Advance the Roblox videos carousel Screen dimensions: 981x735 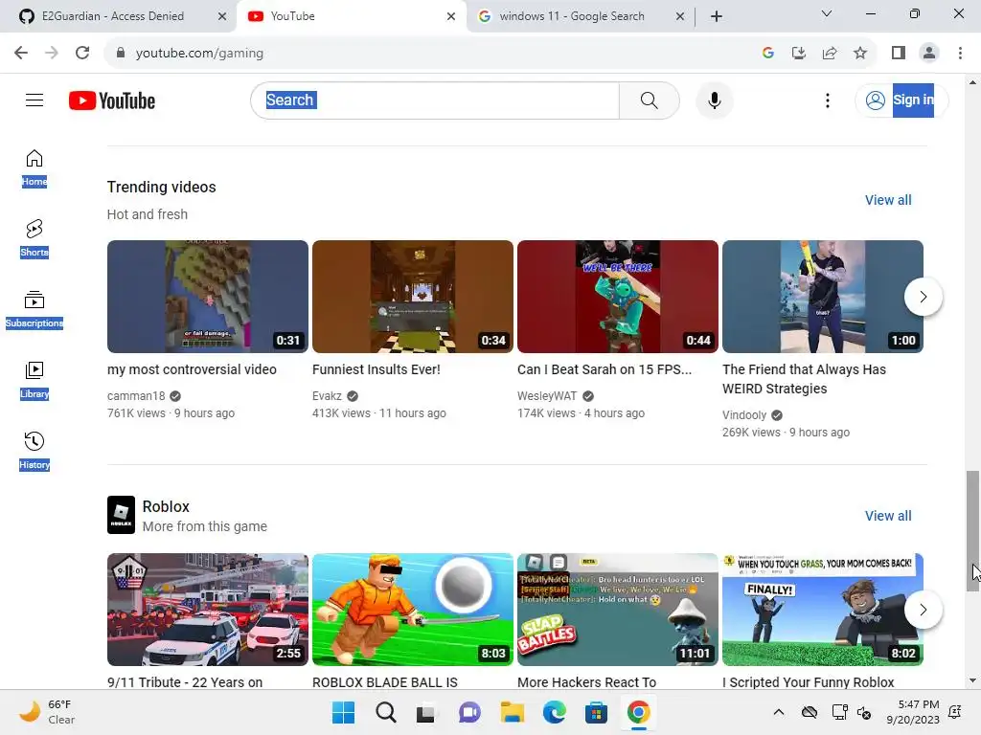click(x=923, y=610)
